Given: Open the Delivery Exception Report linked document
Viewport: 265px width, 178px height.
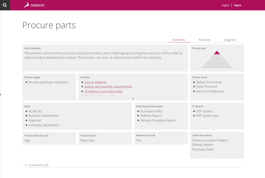Looking at the screenshot, I should click(210, 140).
